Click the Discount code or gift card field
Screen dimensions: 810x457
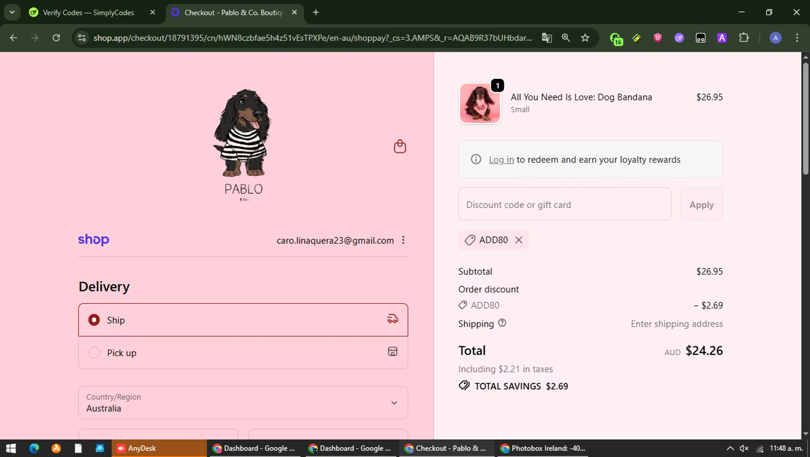click(x=565, y=204)
